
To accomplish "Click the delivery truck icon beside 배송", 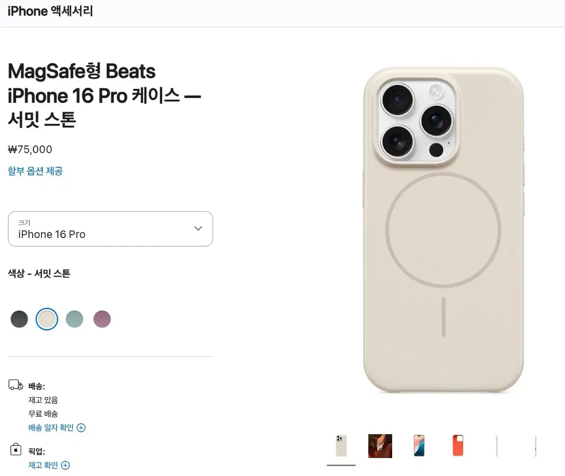I will pos(15,384).
